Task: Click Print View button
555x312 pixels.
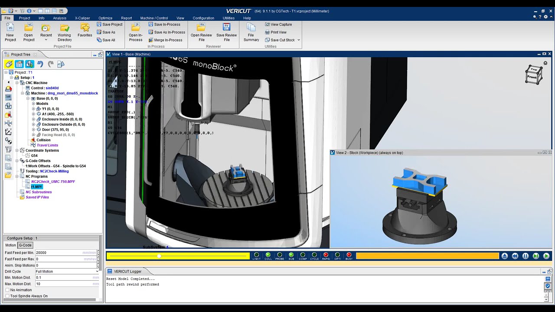Action: [x=276, y=32]
